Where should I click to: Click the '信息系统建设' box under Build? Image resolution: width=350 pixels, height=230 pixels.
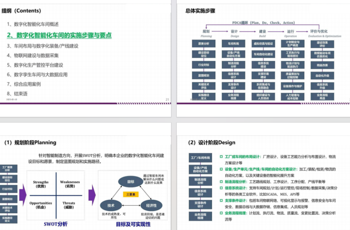point(263,65)
